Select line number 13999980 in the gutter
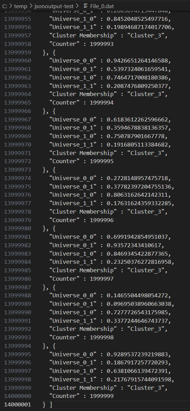Screen dimensions: 190x411 [x=18, y=228]
